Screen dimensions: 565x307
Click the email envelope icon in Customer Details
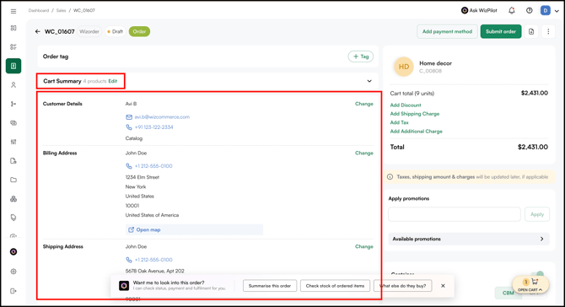click(129, 117)
